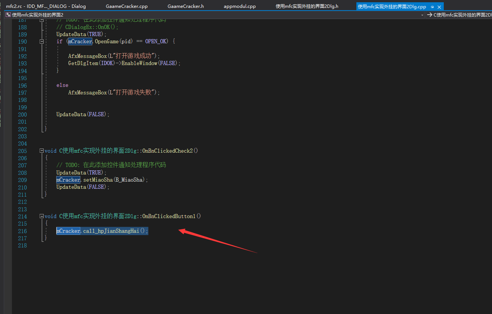Pin the active 2Dlg.cpp tab
The height and width of the screenshot is (314, 492).
432,7
